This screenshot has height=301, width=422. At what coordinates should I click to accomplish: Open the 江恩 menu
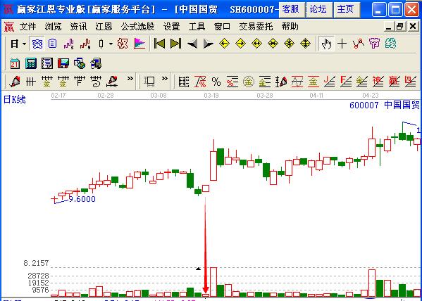pyautogui.click(x=104, y=27)
